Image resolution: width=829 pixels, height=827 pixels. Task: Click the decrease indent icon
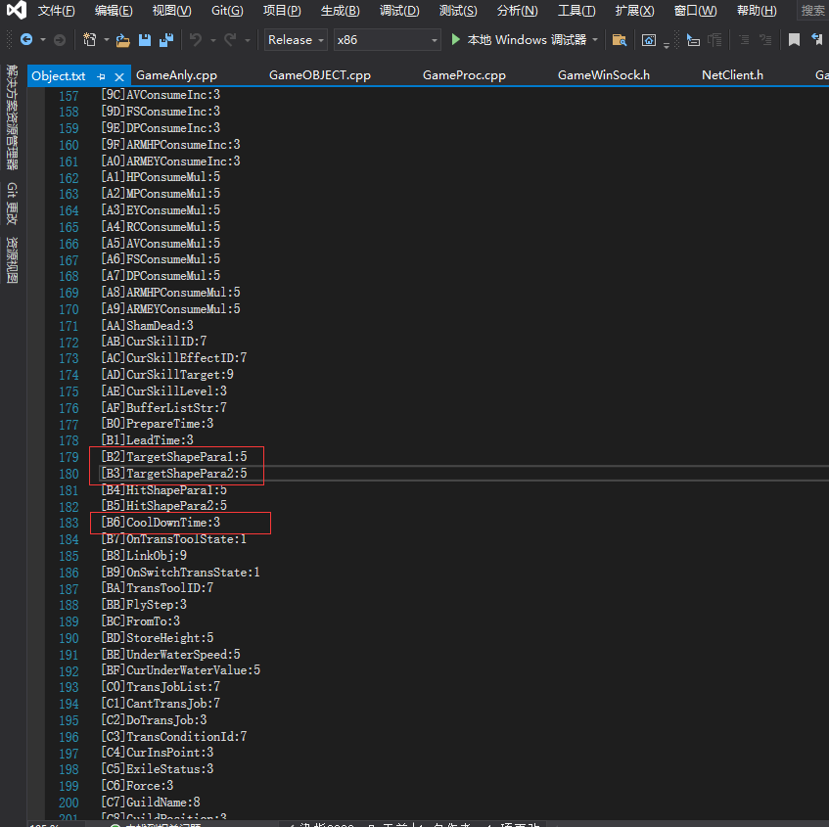pos(744,40)
